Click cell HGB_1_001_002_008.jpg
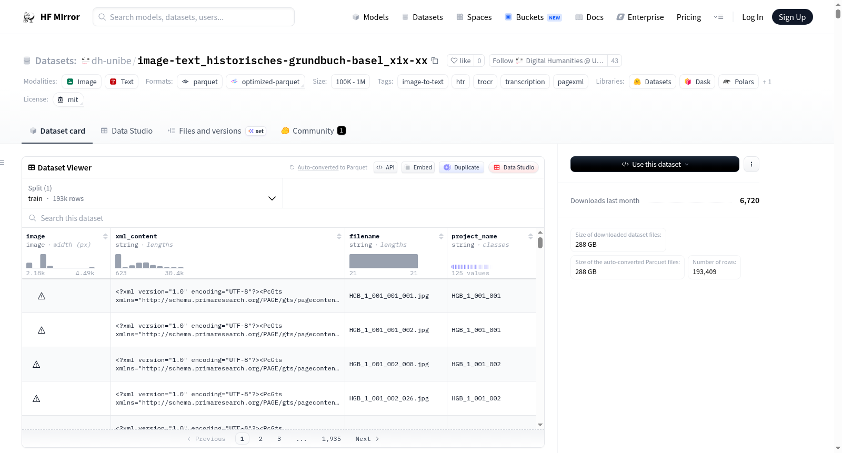 [396, 364]
